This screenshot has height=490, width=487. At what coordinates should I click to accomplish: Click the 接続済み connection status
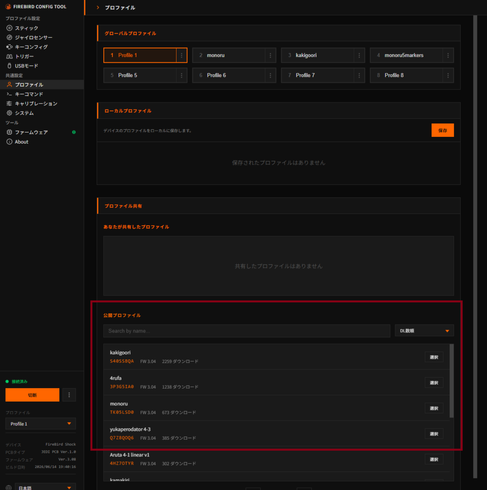(17, 381)
